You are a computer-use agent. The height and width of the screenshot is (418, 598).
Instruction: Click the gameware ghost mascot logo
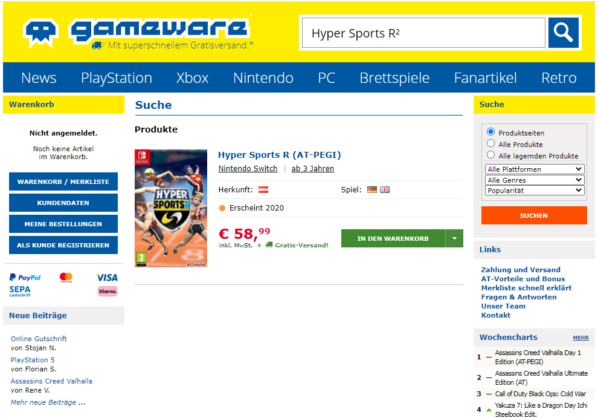coord(41,34)
